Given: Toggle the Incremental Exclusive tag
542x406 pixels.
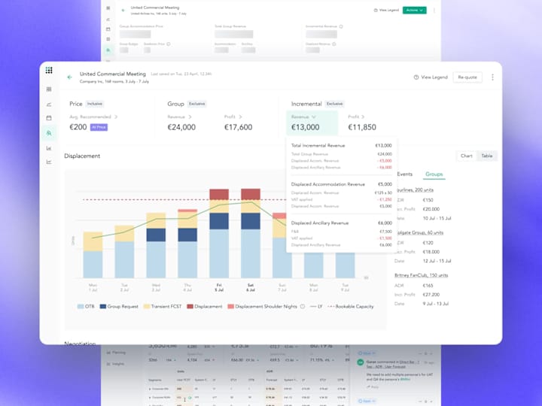Looking at the screenshot, I should (x=334, y=104).
